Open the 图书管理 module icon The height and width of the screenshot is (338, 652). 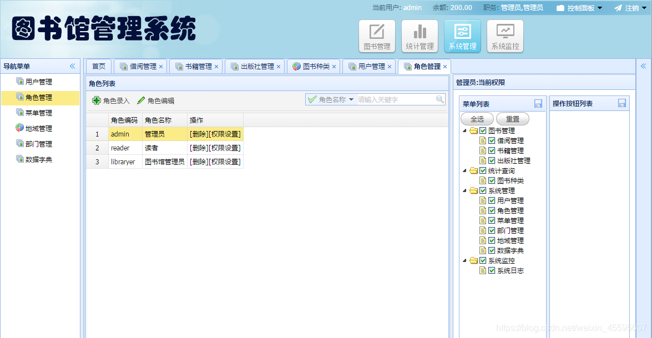(377, 35)
